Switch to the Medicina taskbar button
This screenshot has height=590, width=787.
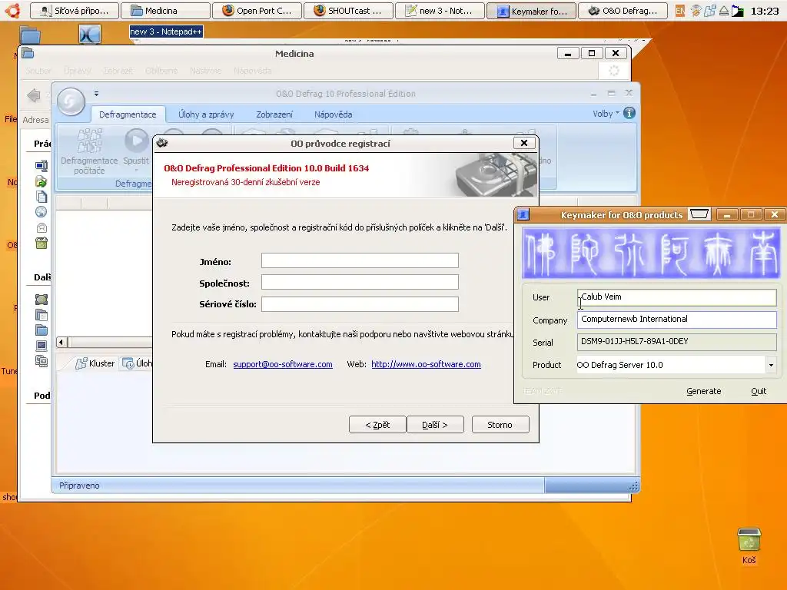point(166,11)
